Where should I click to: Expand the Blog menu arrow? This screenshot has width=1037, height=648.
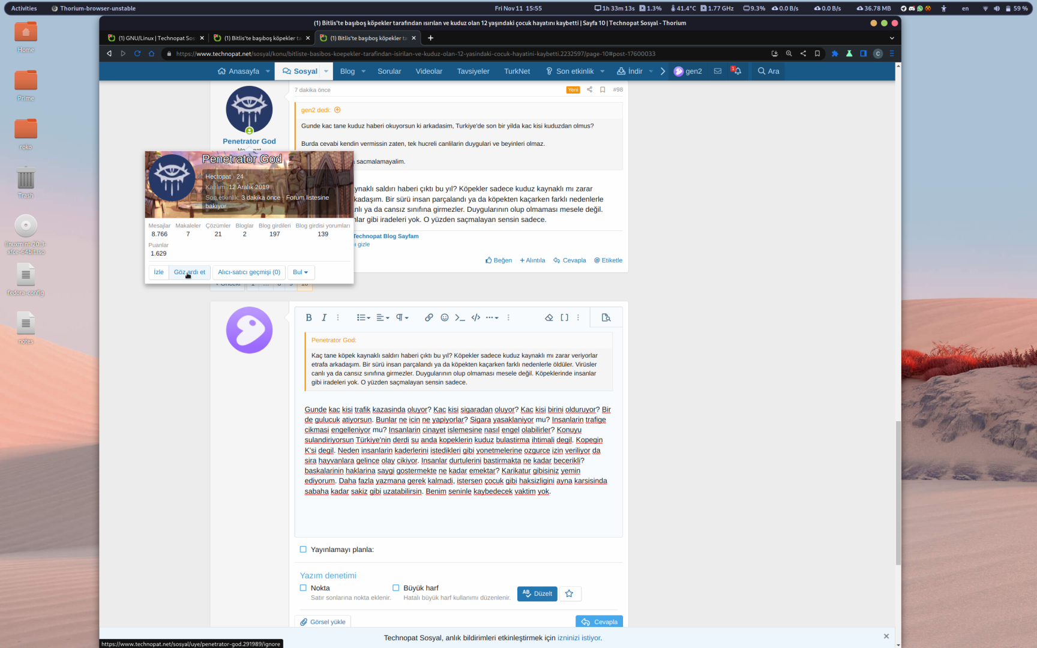click(x=363, y=71)
